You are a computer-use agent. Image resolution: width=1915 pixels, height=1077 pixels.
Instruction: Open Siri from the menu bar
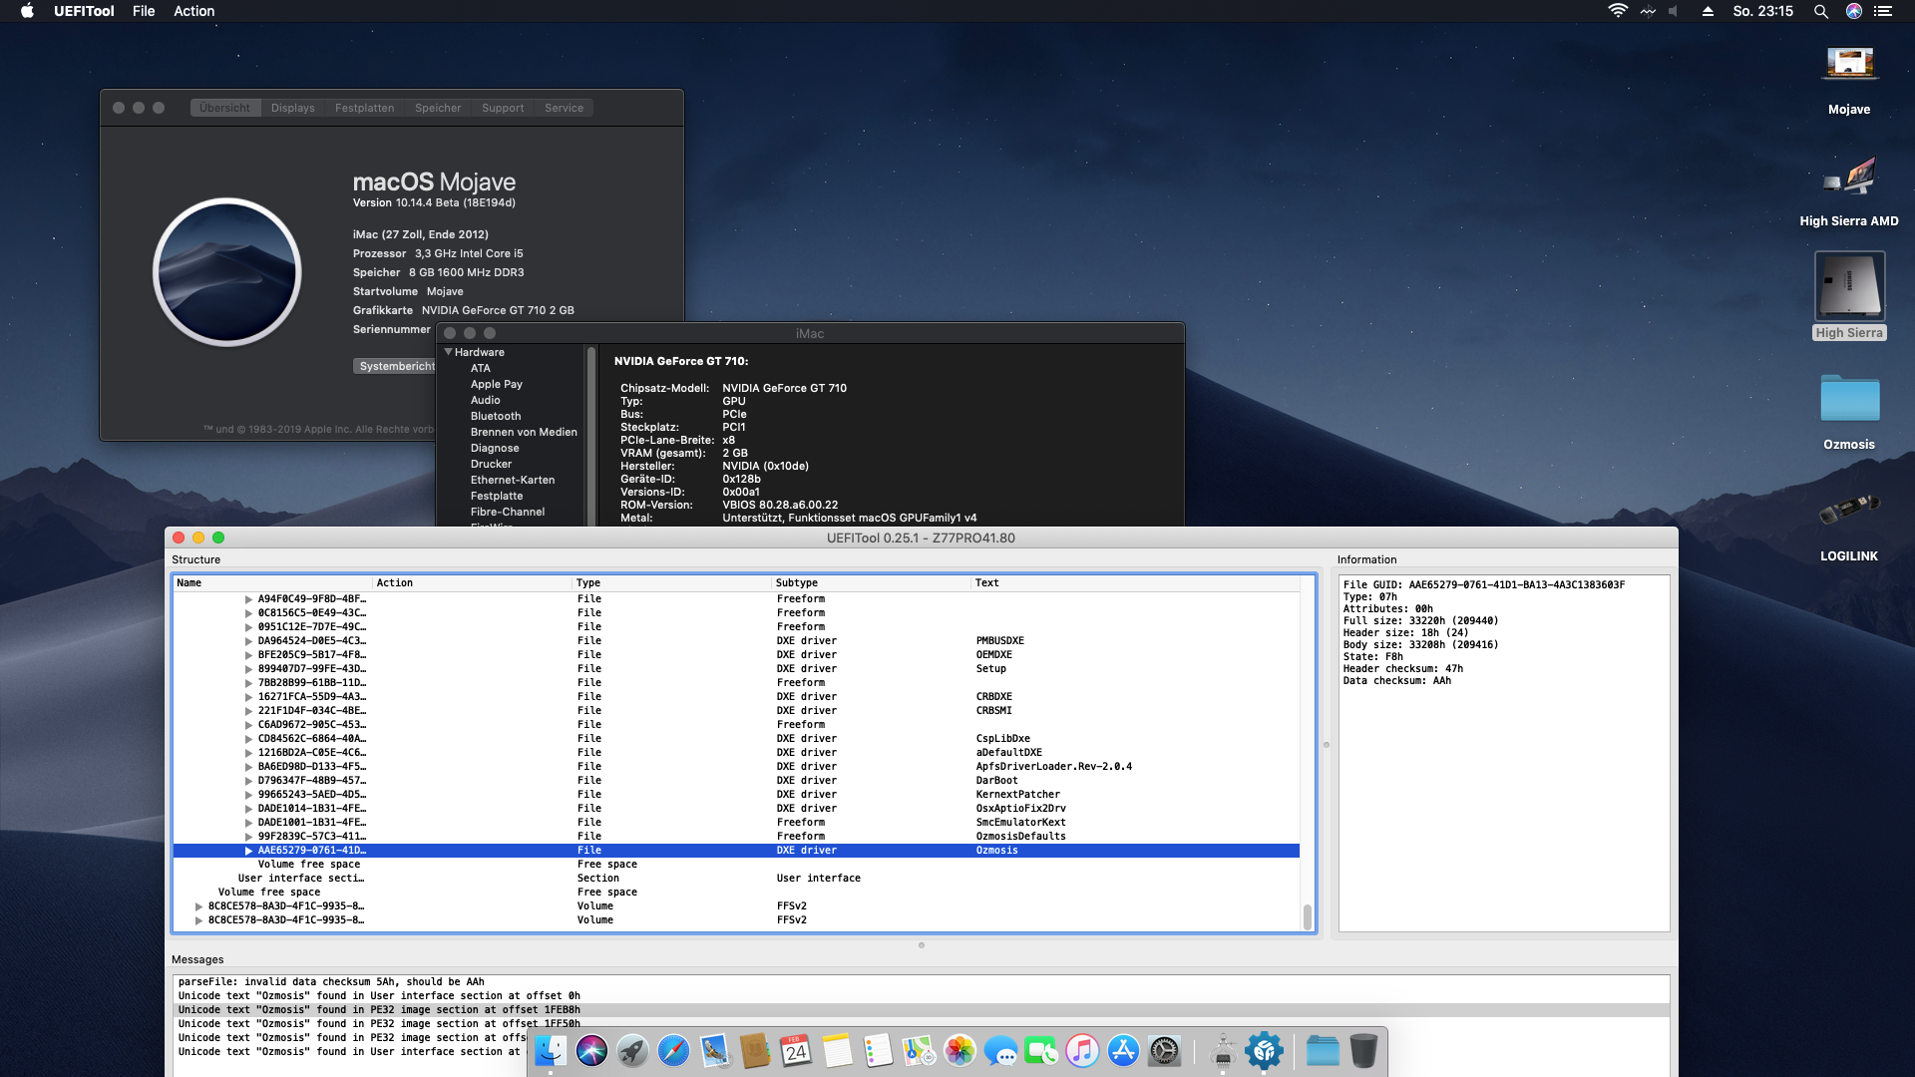point(1853,11)
